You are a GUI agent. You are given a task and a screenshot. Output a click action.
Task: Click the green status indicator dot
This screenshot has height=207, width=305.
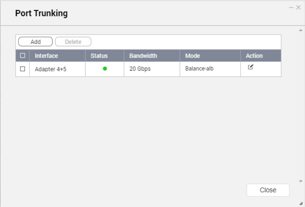pos(105,69)
